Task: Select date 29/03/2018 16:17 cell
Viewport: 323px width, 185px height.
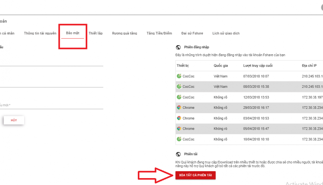Action: [x=256, y=108]
